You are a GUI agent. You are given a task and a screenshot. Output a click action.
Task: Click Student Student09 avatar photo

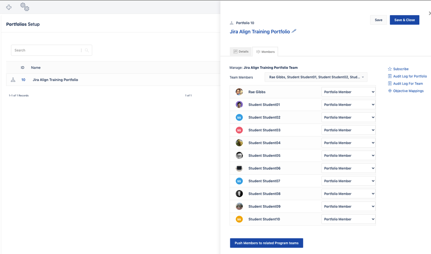[239, 206]
